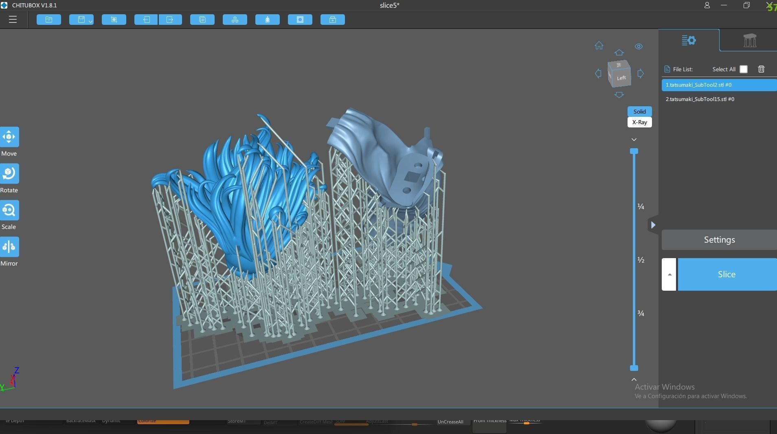
Task: Open the slice settings tab
Action: pos(689,40)
